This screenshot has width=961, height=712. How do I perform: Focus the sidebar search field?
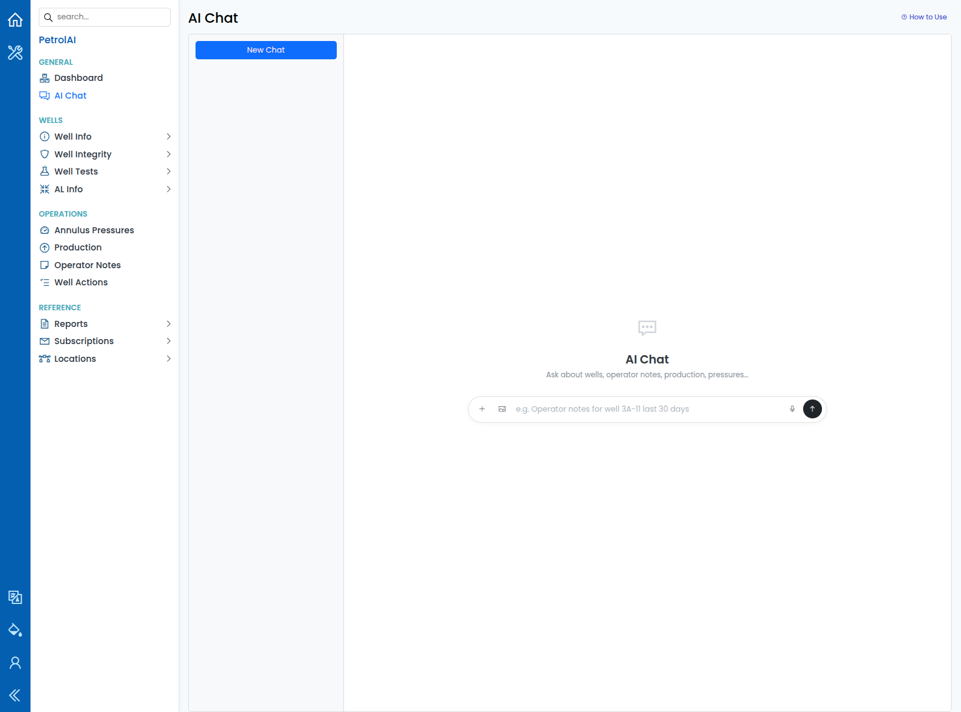click(x=105, y=17)
